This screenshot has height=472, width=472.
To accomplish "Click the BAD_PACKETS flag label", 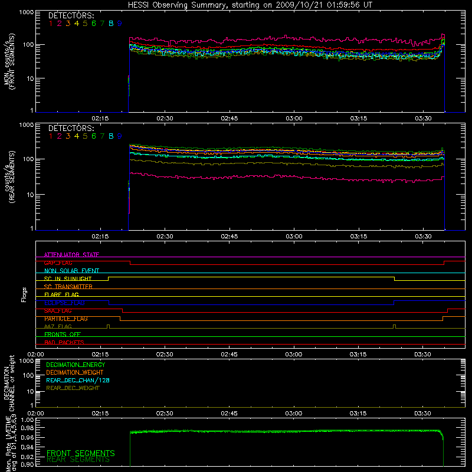I will (64, 342).
